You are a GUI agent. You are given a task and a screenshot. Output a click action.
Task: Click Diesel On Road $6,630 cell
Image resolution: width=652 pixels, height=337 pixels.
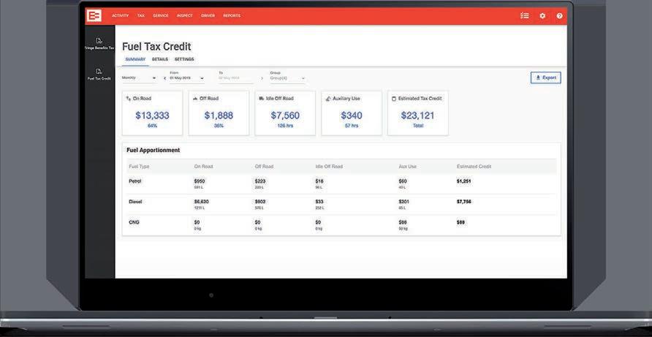pos(201,204)
